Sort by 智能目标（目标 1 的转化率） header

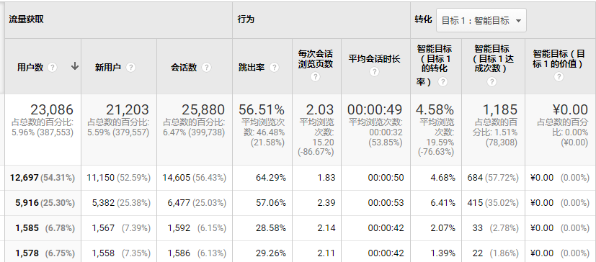click(434, 65)
